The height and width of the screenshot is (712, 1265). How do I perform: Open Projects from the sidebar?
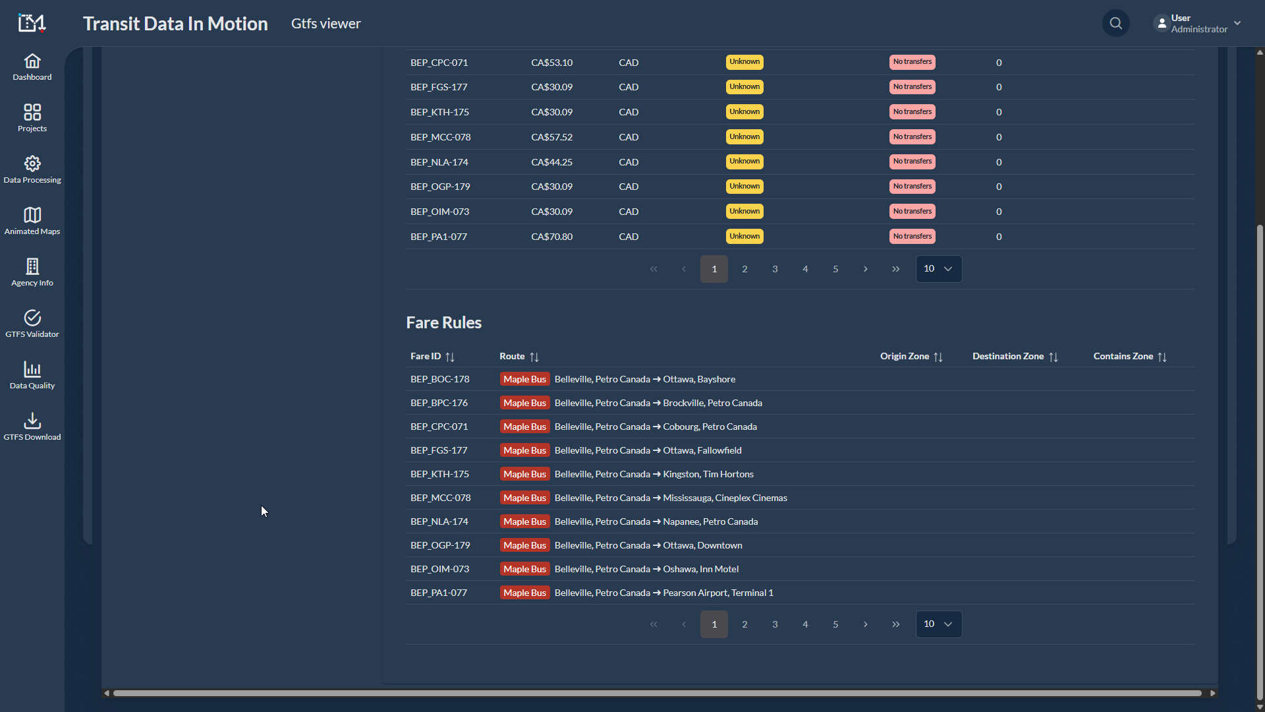pos(32,113)
